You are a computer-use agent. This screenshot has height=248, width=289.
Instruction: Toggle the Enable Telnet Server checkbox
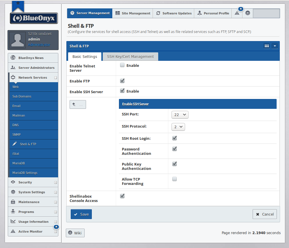(x=122, y=65)
